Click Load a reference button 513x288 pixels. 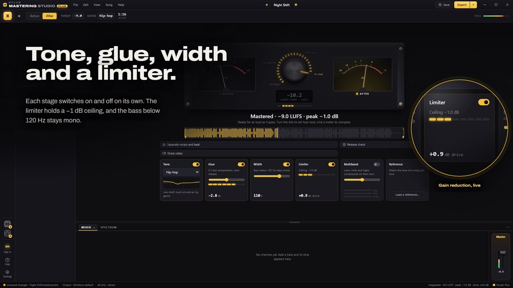407,195
